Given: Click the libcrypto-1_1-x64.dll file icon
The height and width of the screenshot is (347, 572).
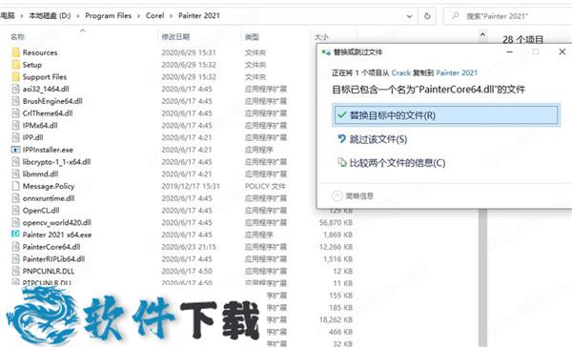Looking at the screenshot, I should 15,162.
